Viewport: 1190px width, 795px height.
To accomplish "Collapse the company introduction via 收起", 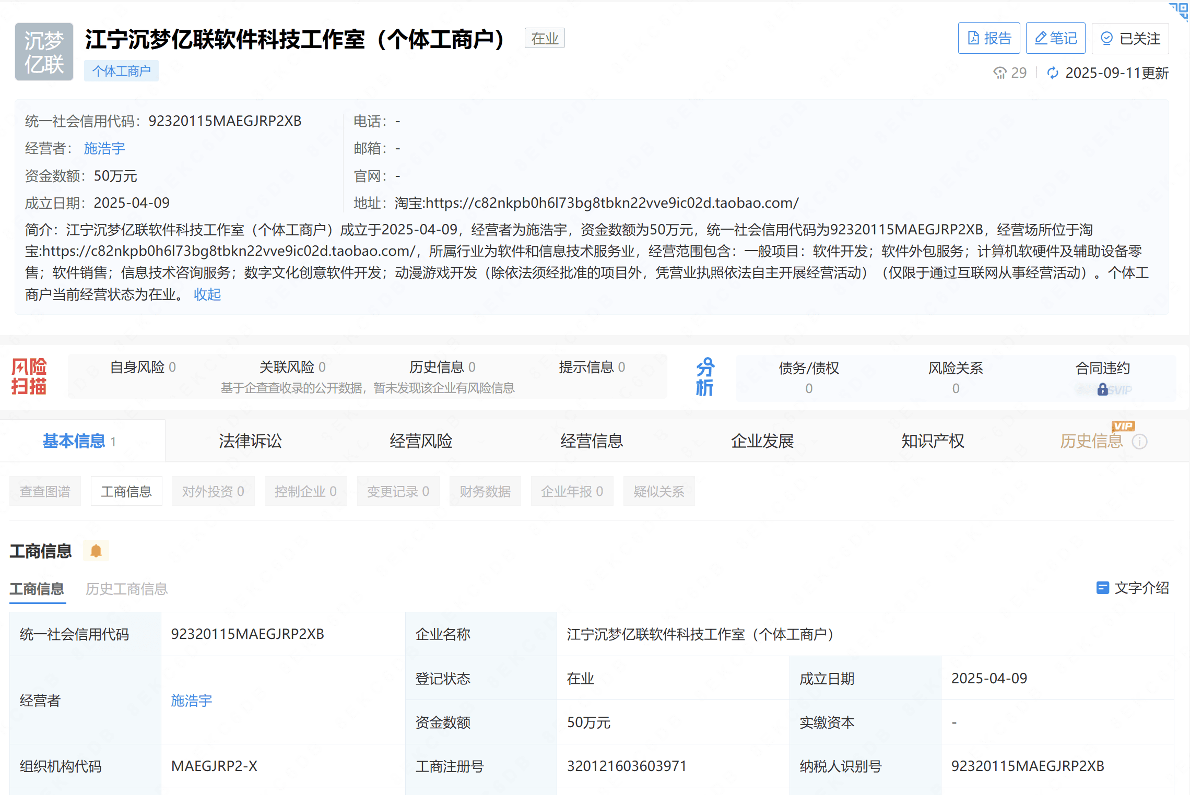I will (x=207, y=295).
